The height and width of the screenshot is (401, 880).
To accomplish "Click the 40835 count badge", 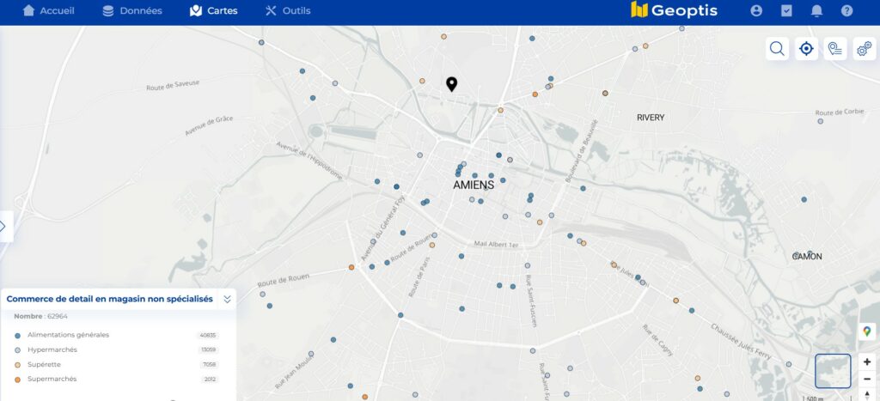I will (x=208, y=336).
